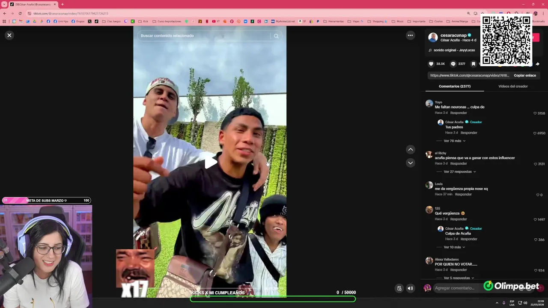
Task: Share the video with arrow icon
Action: click(x=537, y=64)
